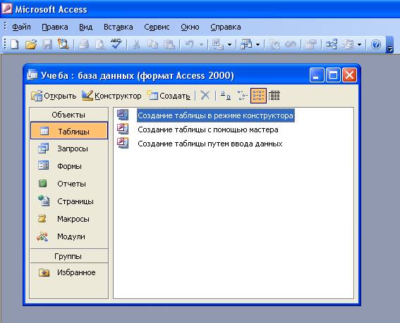Click the File search icon
The height and width of the screenshot is (323, 400).
[63, 44]
